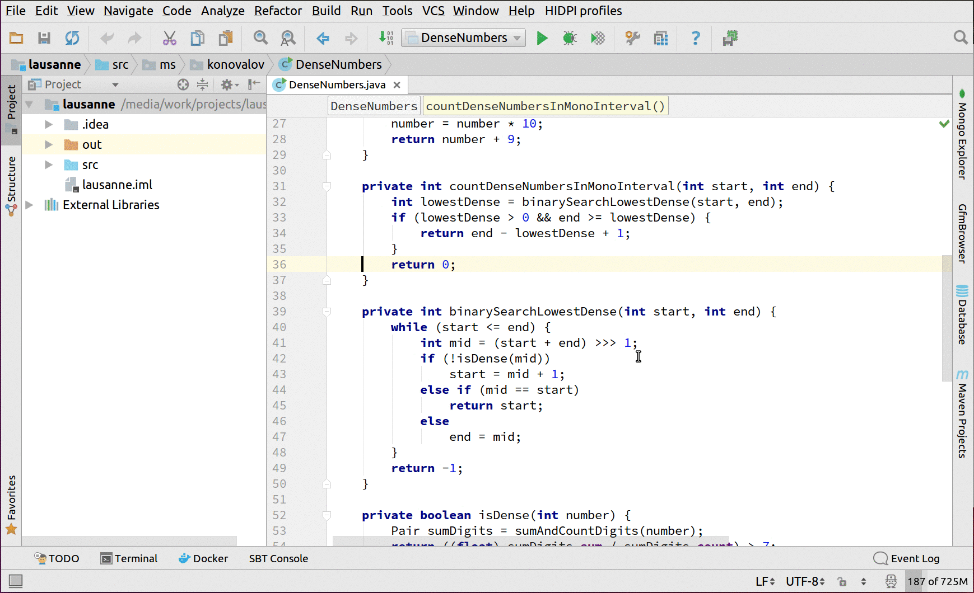
Task: Open the DenseNumbers run configuration dropdown
Action: (464, 38)
